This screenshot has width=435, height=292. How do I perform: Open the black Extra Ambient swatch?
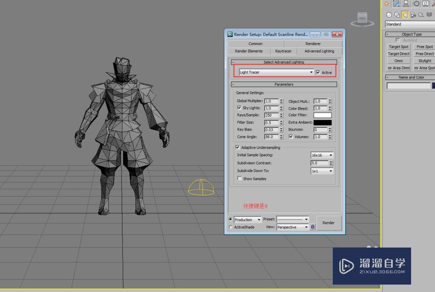pyautogui.click(x=322, y=122)
